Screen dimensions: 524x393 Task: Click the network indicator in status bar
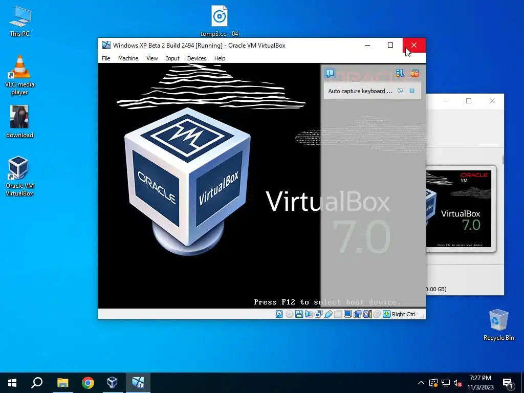(x=318, y=314)
